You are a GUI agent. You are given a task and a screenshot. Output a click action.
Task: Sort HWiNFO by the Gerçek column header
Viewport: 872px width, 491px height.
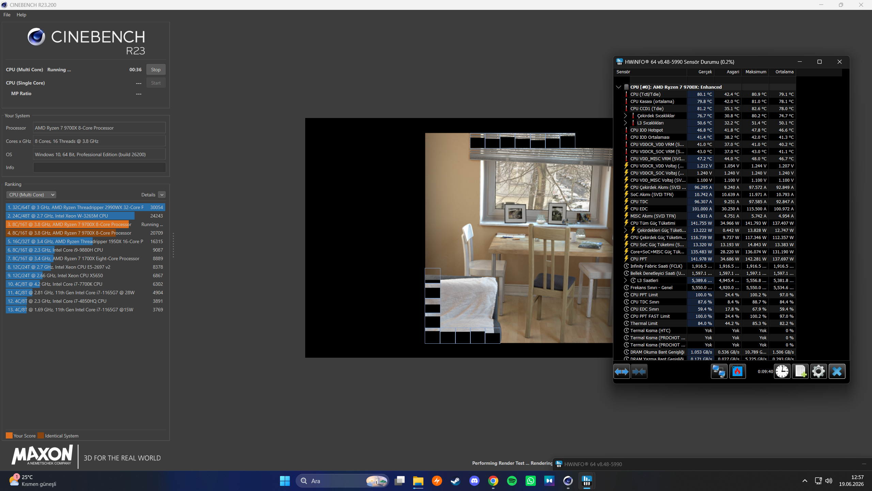coord(701,72)
